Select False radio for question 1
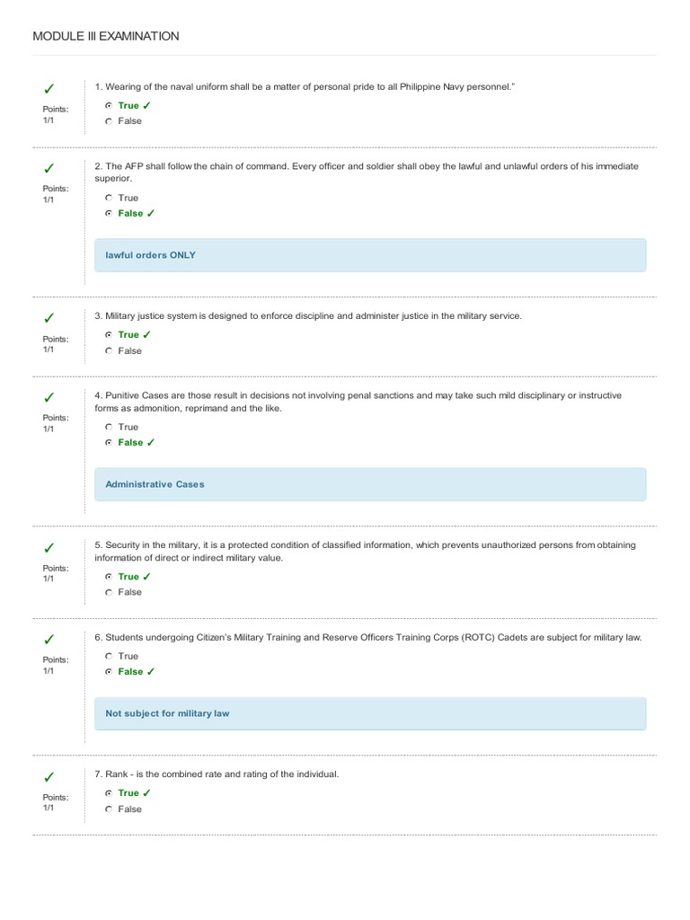This screenshot has height=920, width=690. click(109, 121)
